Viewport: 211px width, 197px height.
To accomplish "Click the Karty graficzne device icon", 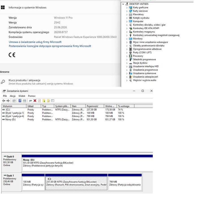I will pyautogui.click(x=130, y=8).
